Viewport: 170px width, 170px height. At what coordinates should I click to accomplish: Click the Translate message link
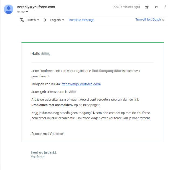point(81,20)
